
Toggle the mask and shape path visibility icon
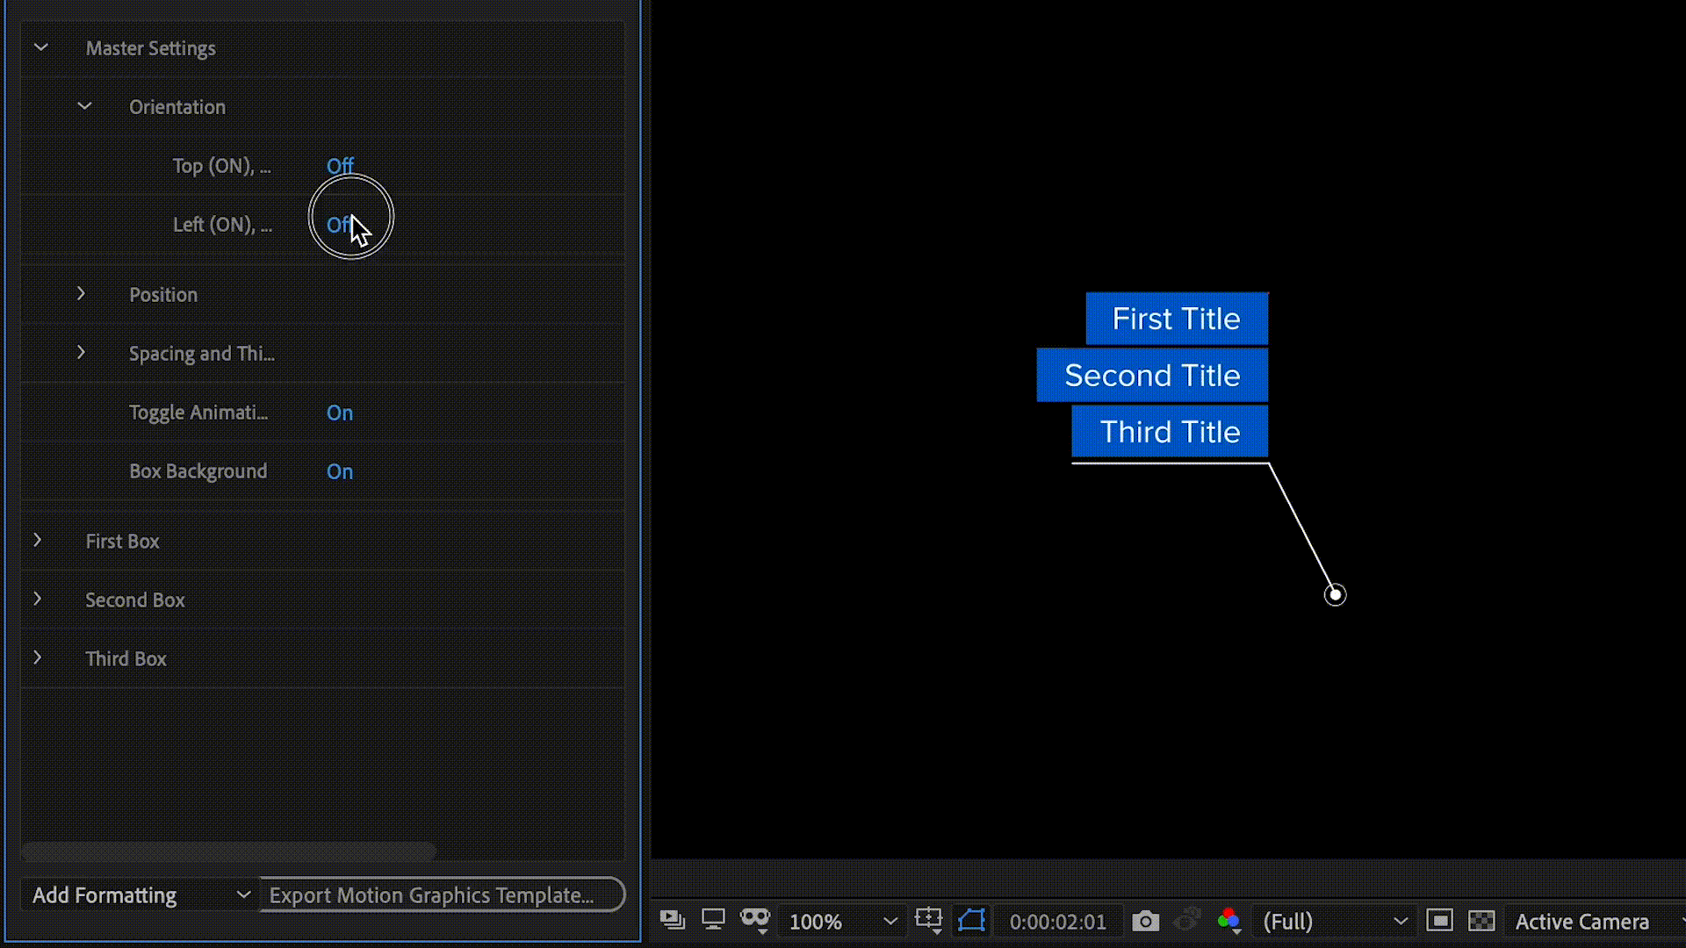[971, 921]
